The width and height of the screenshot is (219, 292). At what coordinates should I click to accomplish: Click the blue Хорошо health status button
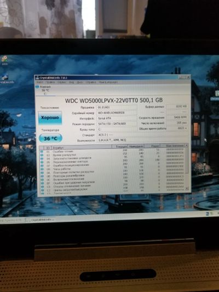click(x=50, y=117)
